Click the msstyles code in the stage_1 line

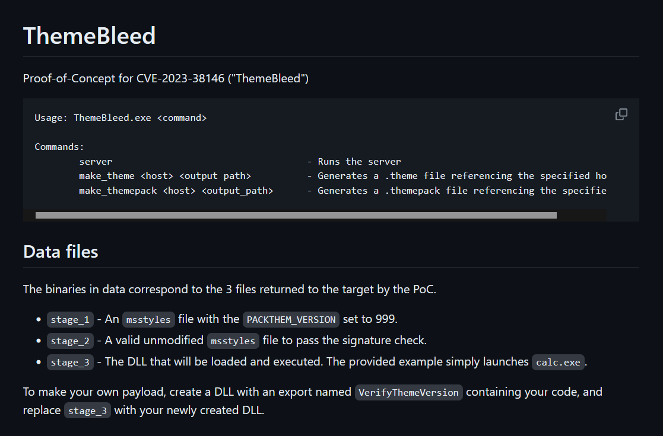148,319
